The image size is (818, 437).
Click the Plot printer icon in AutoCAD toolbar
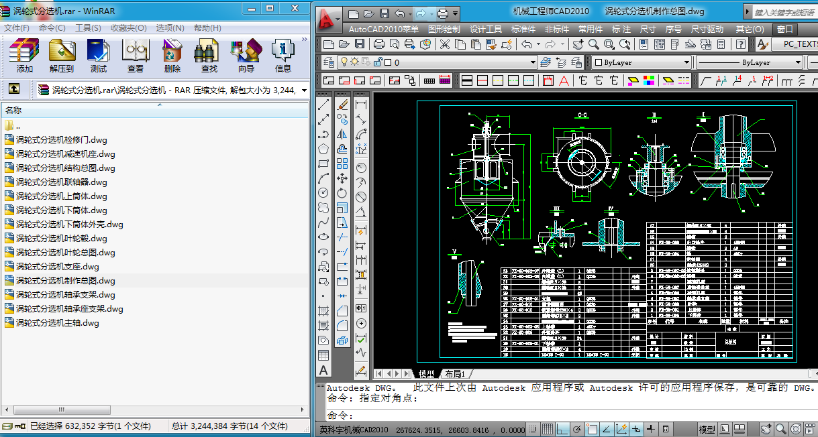(x=379, y=44)
